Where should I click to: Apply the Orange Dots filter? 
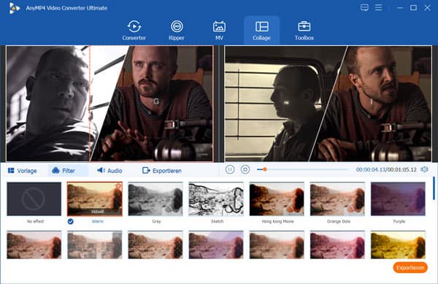click(337, 199)
